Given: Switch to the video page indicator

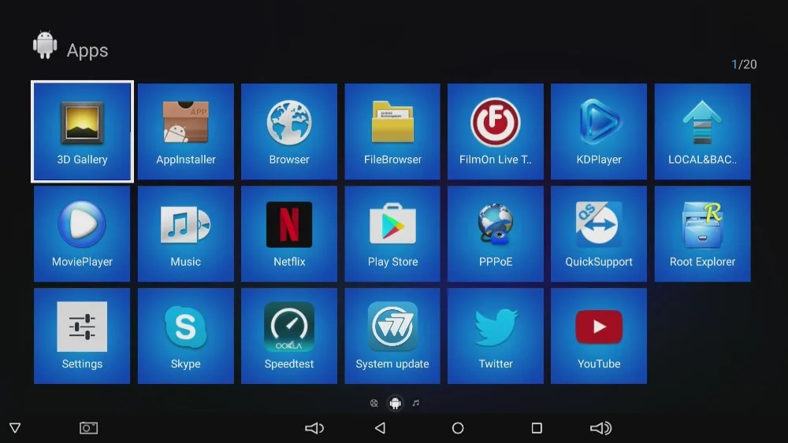Looking at the screenshot, I should tap(374, 403).
